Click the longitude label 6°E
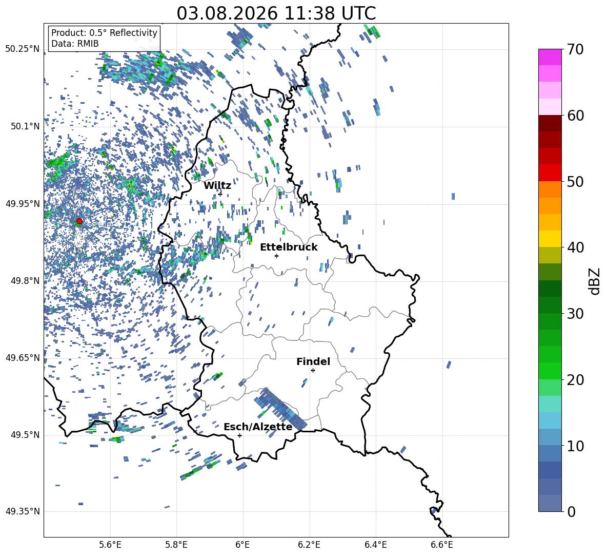This screenshot has width=607, height=555. point(242,545)
